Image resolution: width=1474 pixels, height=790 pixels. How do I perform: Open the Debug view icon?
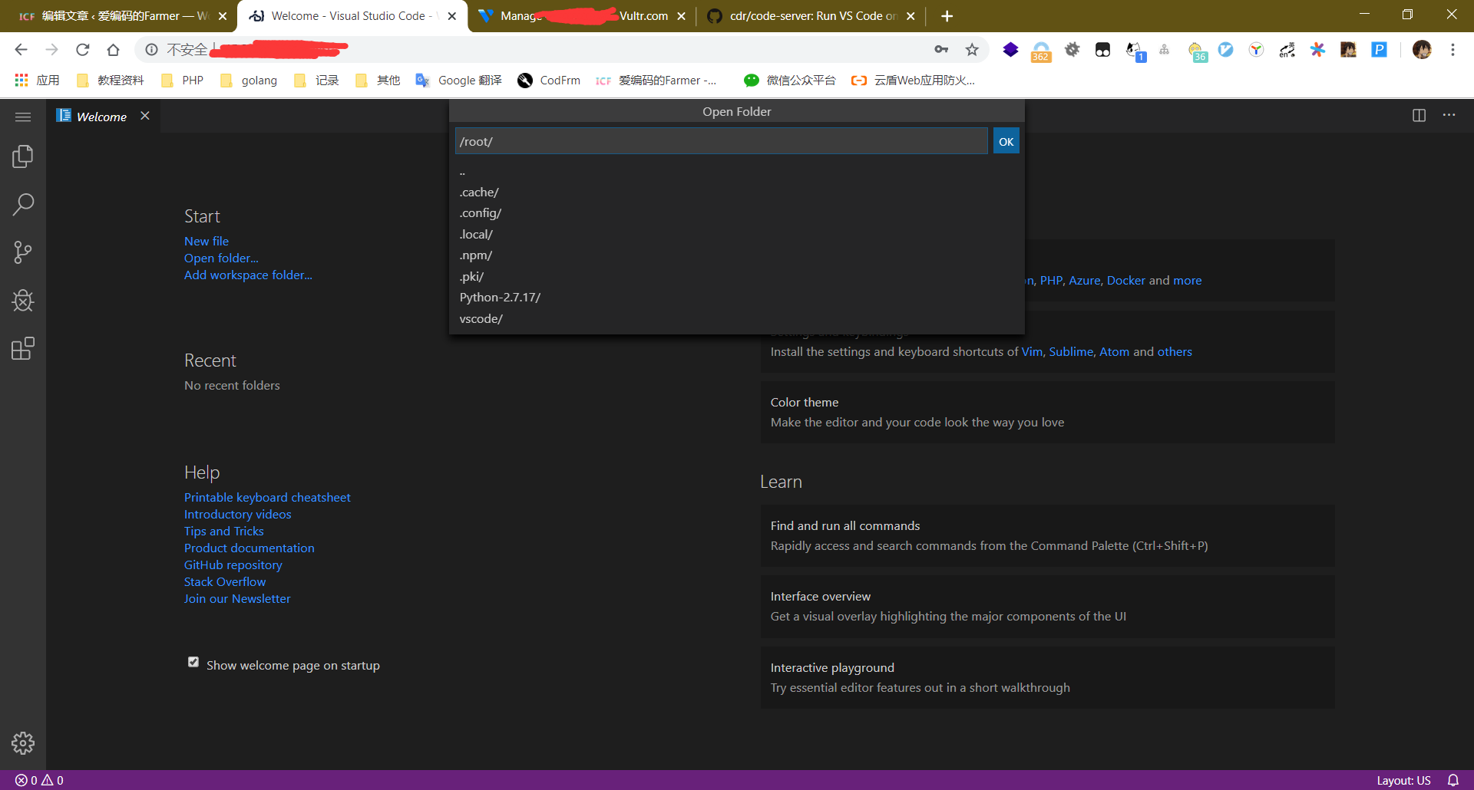(x=23, y=301)
